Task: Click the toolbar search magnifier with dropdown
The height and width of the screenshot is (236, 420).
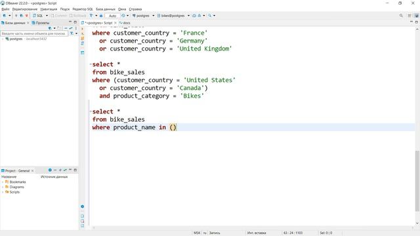Action: click(x=209, y=16)
